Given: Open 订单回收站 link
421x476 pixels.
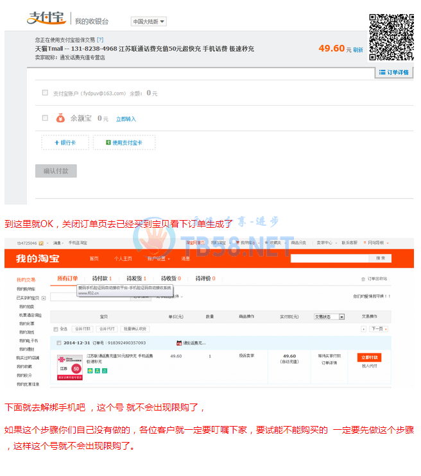Looking at the screenshot, I should (x=377, y=279).
